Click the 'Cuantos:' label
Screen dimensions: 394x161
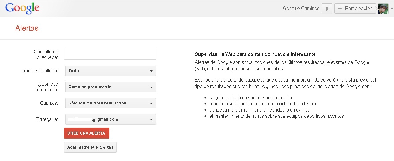(49, 103)
